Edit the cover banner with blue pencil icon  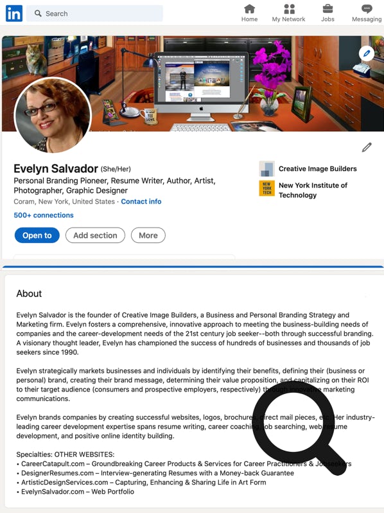[367, 53]
